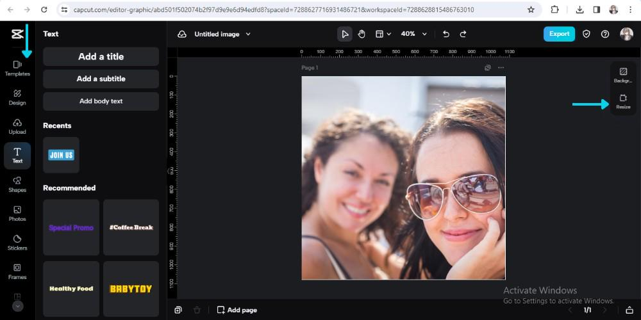Go to the previous page arrow

[x=570, y=310]
